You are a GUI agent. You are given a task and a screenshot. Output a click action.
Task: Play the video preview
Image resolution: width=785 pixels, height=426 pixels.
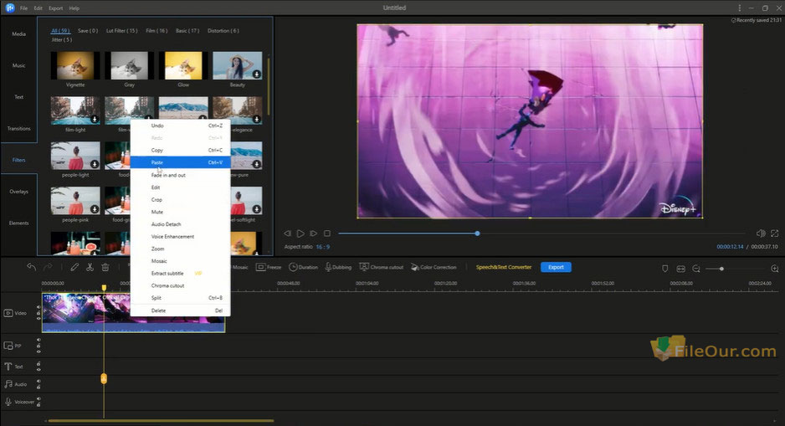pos(300,234)
